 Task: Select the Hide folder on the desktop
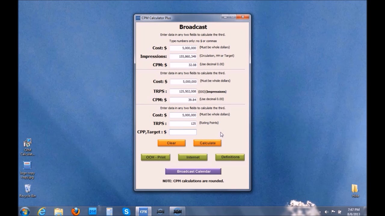pos(355,191)
